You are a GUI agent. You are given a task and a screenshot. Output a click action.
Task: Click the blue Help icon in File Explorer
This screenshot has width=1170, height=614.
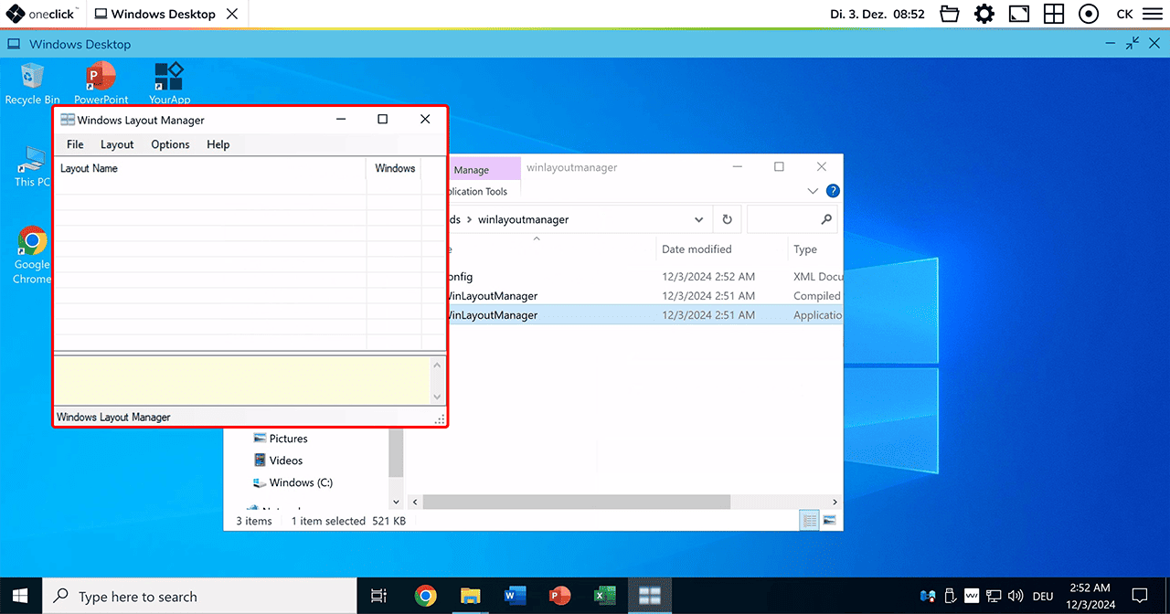833,191
